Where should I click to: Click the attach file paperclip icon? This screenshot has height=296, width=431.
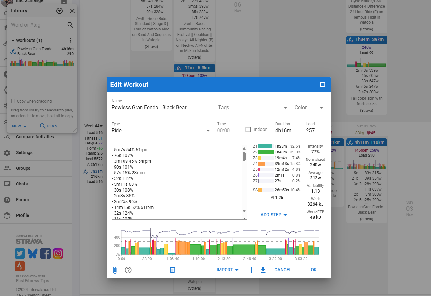pos(115,270)
